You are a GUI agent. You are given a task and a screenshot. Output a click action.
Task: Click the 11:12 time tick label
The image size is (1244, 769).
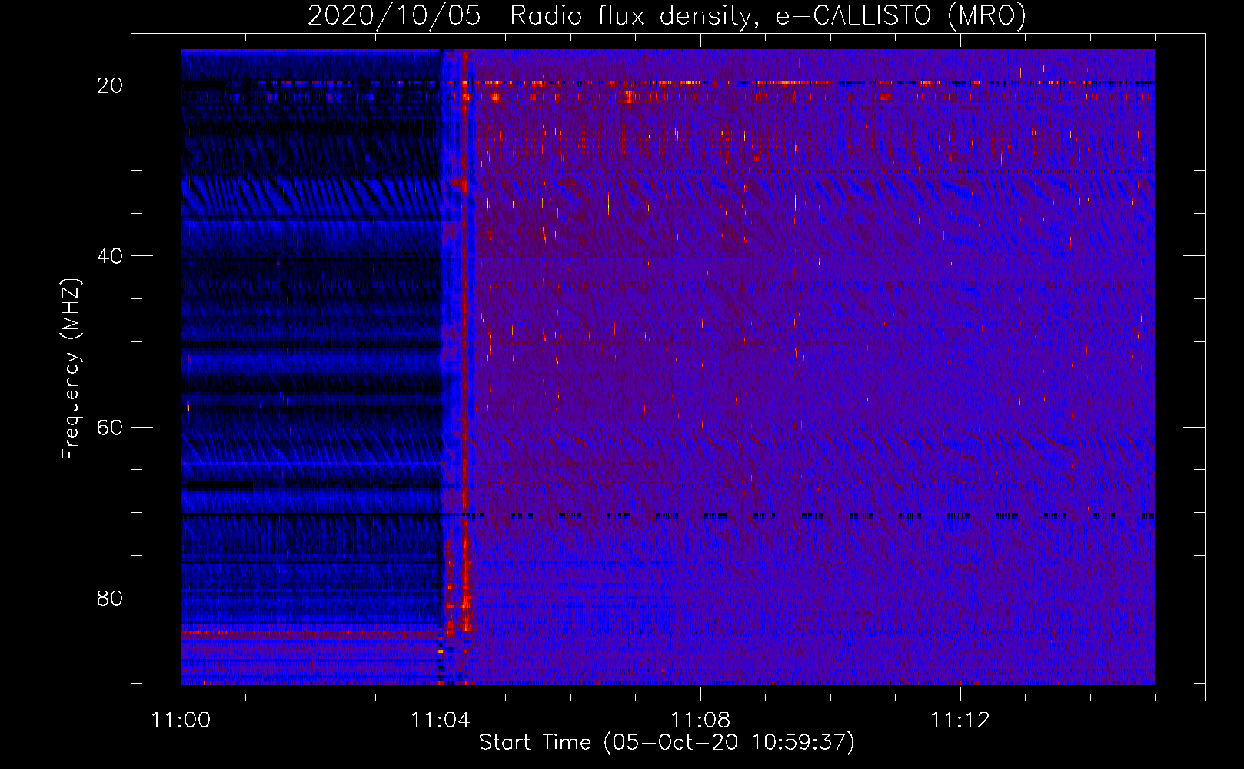[x=960, y=721]
